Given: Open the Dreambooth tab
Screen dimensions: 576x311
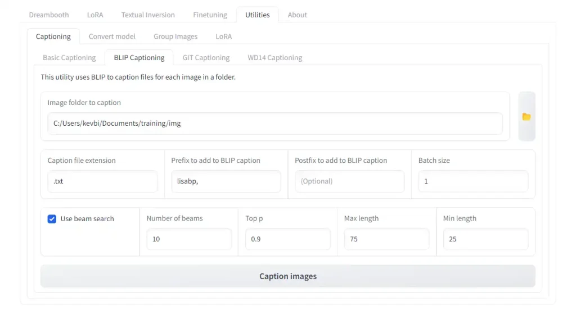Looking at the screenshot, I should pos(49,15).
